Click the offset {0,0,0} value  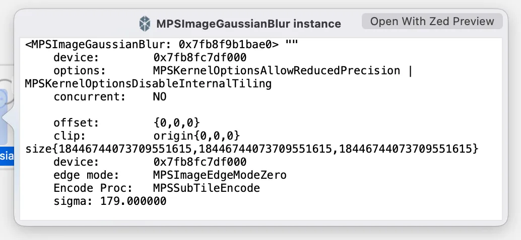tap(177, 123)
